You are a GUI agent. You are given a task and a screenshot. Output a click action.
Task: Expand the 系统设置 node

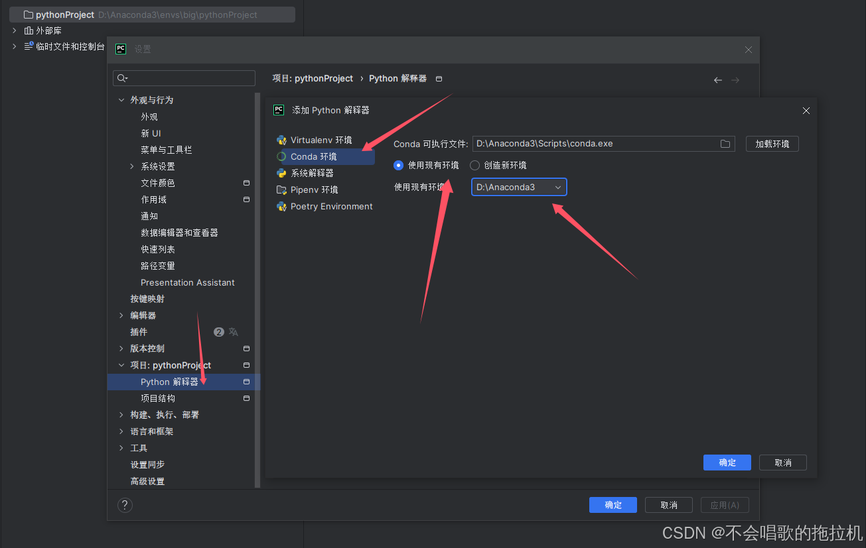pos(131,166)
